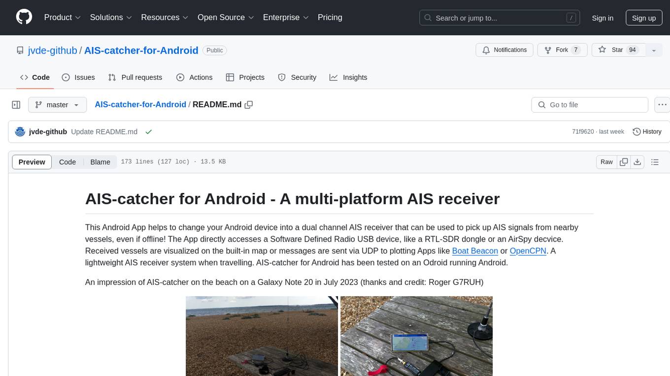Open commit 71f9620
The height and width of the screenshot is (376, 670).
[x=583, y=132]
